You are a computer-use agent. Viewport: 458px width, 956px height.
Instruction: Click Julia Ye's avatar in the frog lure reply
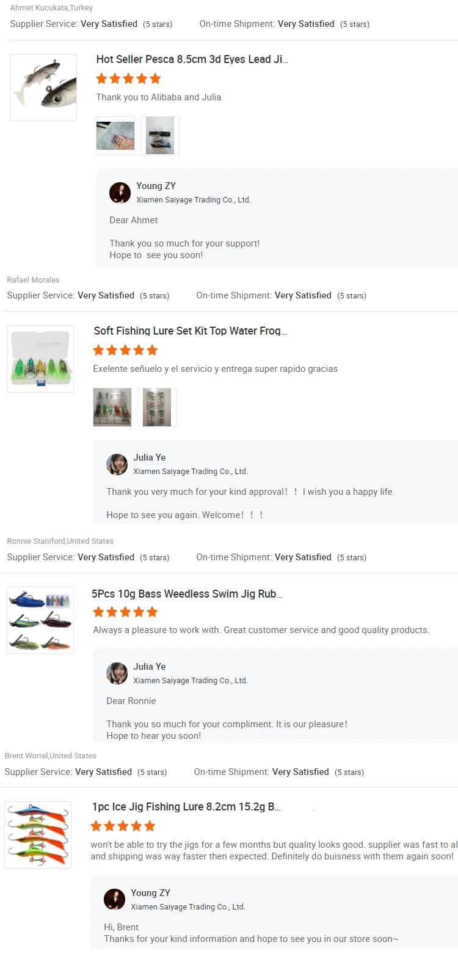(117, 464)
